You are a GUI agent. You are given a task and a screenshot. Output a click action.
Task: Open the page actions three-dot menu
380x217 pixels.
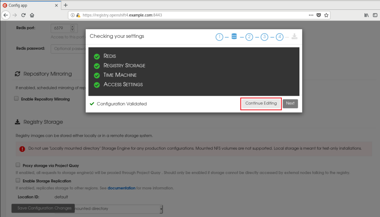pos(311,15)
